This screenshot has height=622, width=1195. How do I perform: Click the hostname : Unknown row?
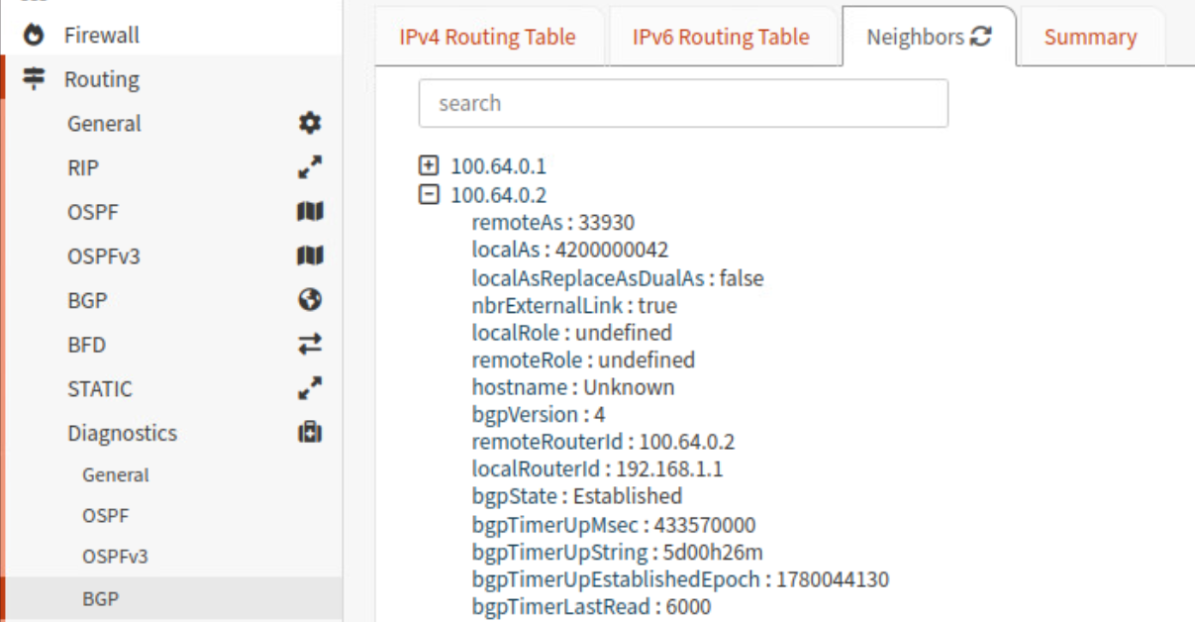tap(573, 387)
